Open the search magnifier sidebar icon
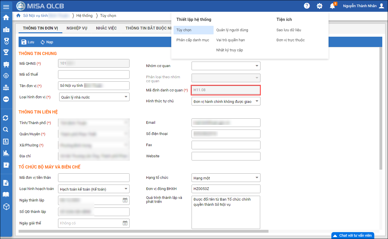Viewport: 388px width, 239px height. (6, 130)
